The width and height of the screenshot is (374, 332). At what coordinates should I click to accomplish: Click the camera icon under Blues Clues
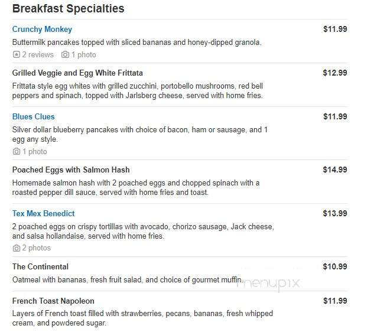coord(16,151)
